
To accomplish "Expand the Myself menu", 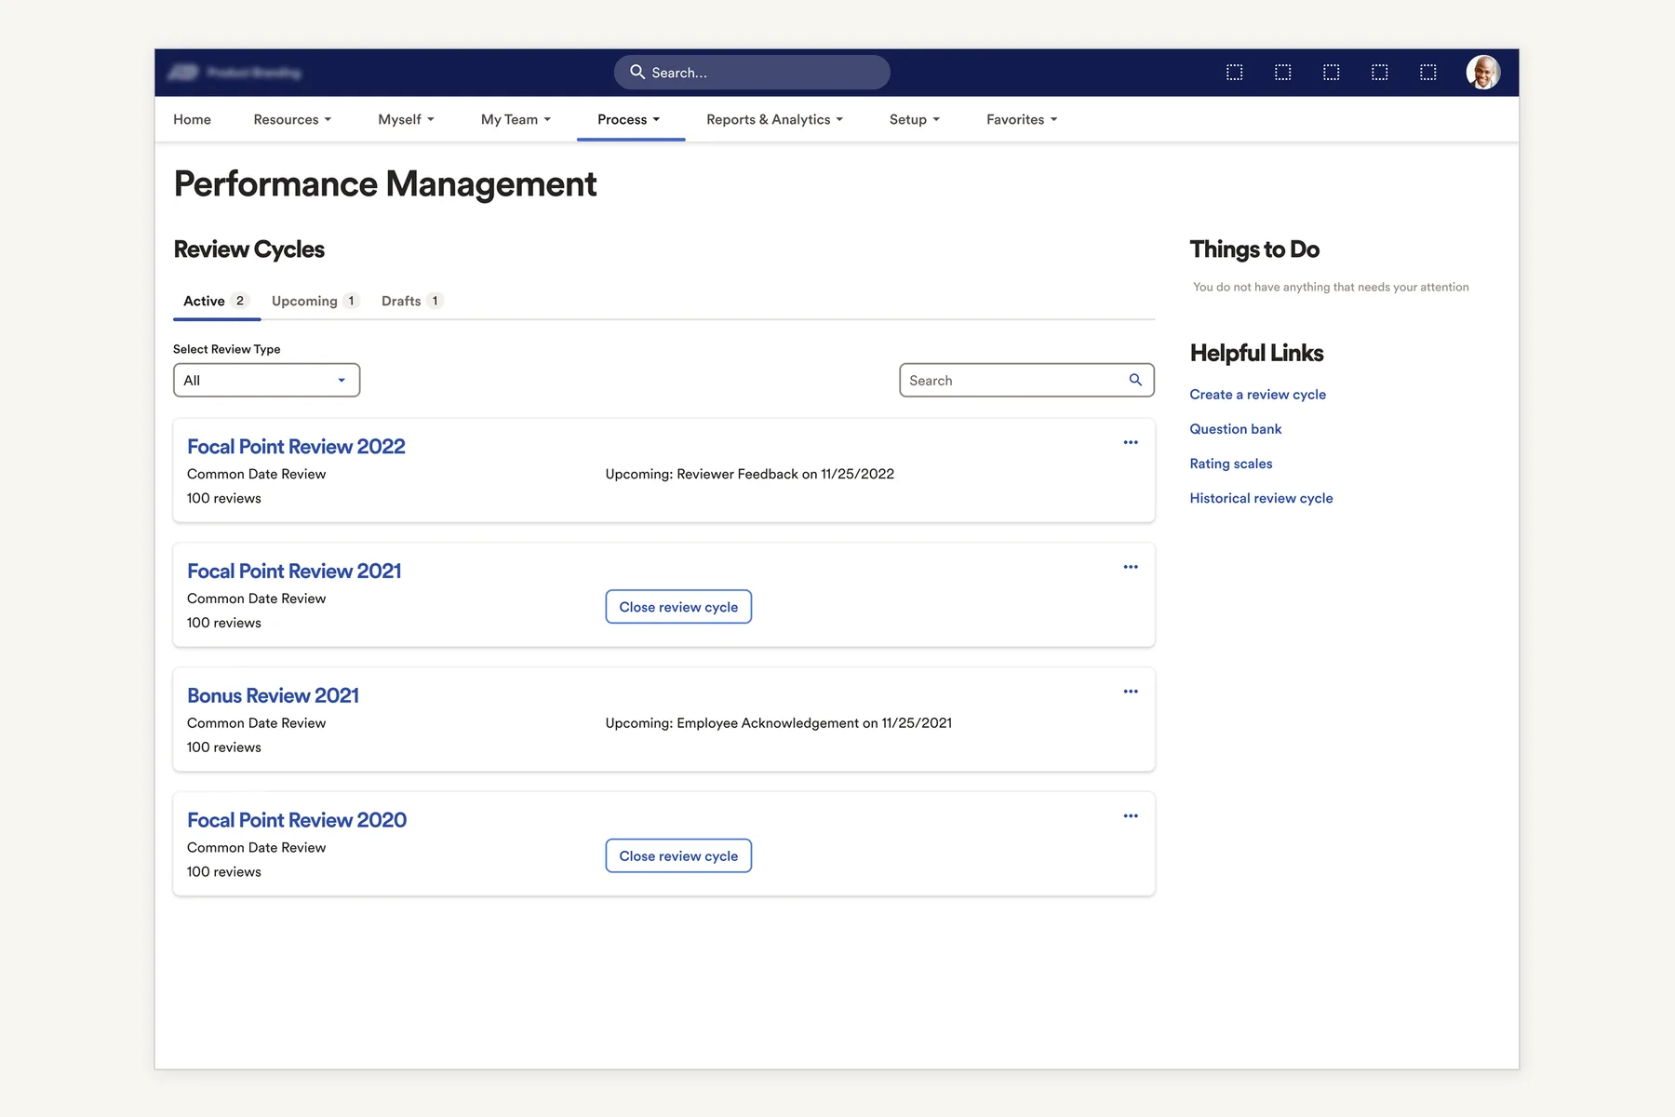I will click(406, 119).
